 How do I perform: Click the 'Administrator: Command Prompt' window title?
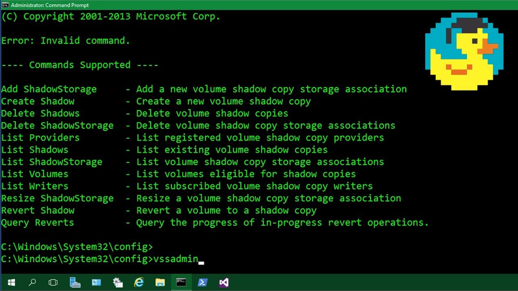pos(50,5)
